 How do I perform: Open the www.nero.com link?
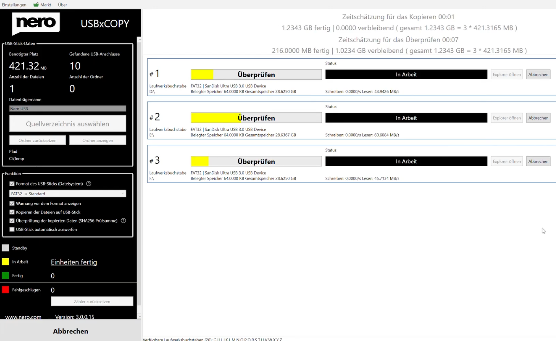pos(23,317)
